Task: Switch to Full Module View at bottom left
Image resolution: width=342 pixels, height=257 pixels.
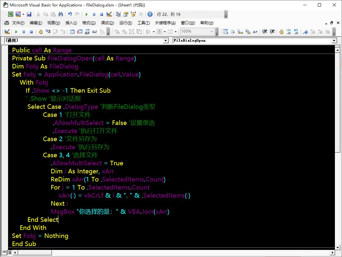Action: point(10,252)
